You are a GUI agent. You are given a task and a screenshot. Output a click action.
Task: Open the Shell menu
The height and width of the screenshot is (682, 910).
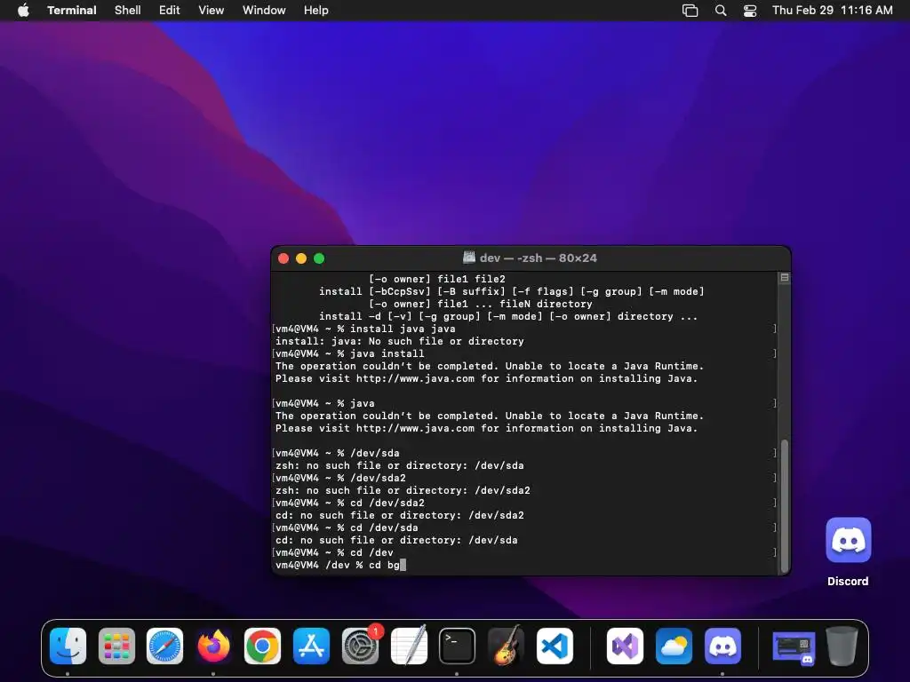coord(128,10)
